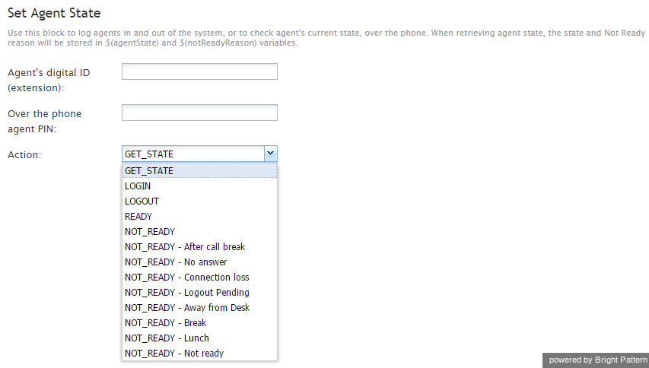Pick READY from the action list
The width and height of the screenshot is (649, 368).
point(199,217)
